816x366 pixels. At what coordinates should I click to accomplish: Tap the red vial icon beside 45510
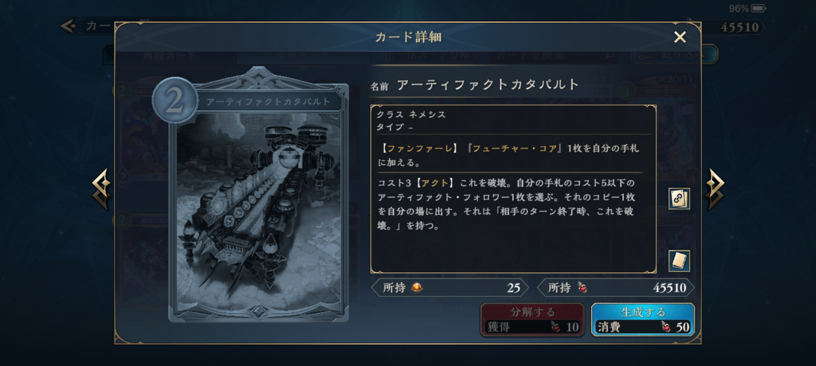(582, 288)
